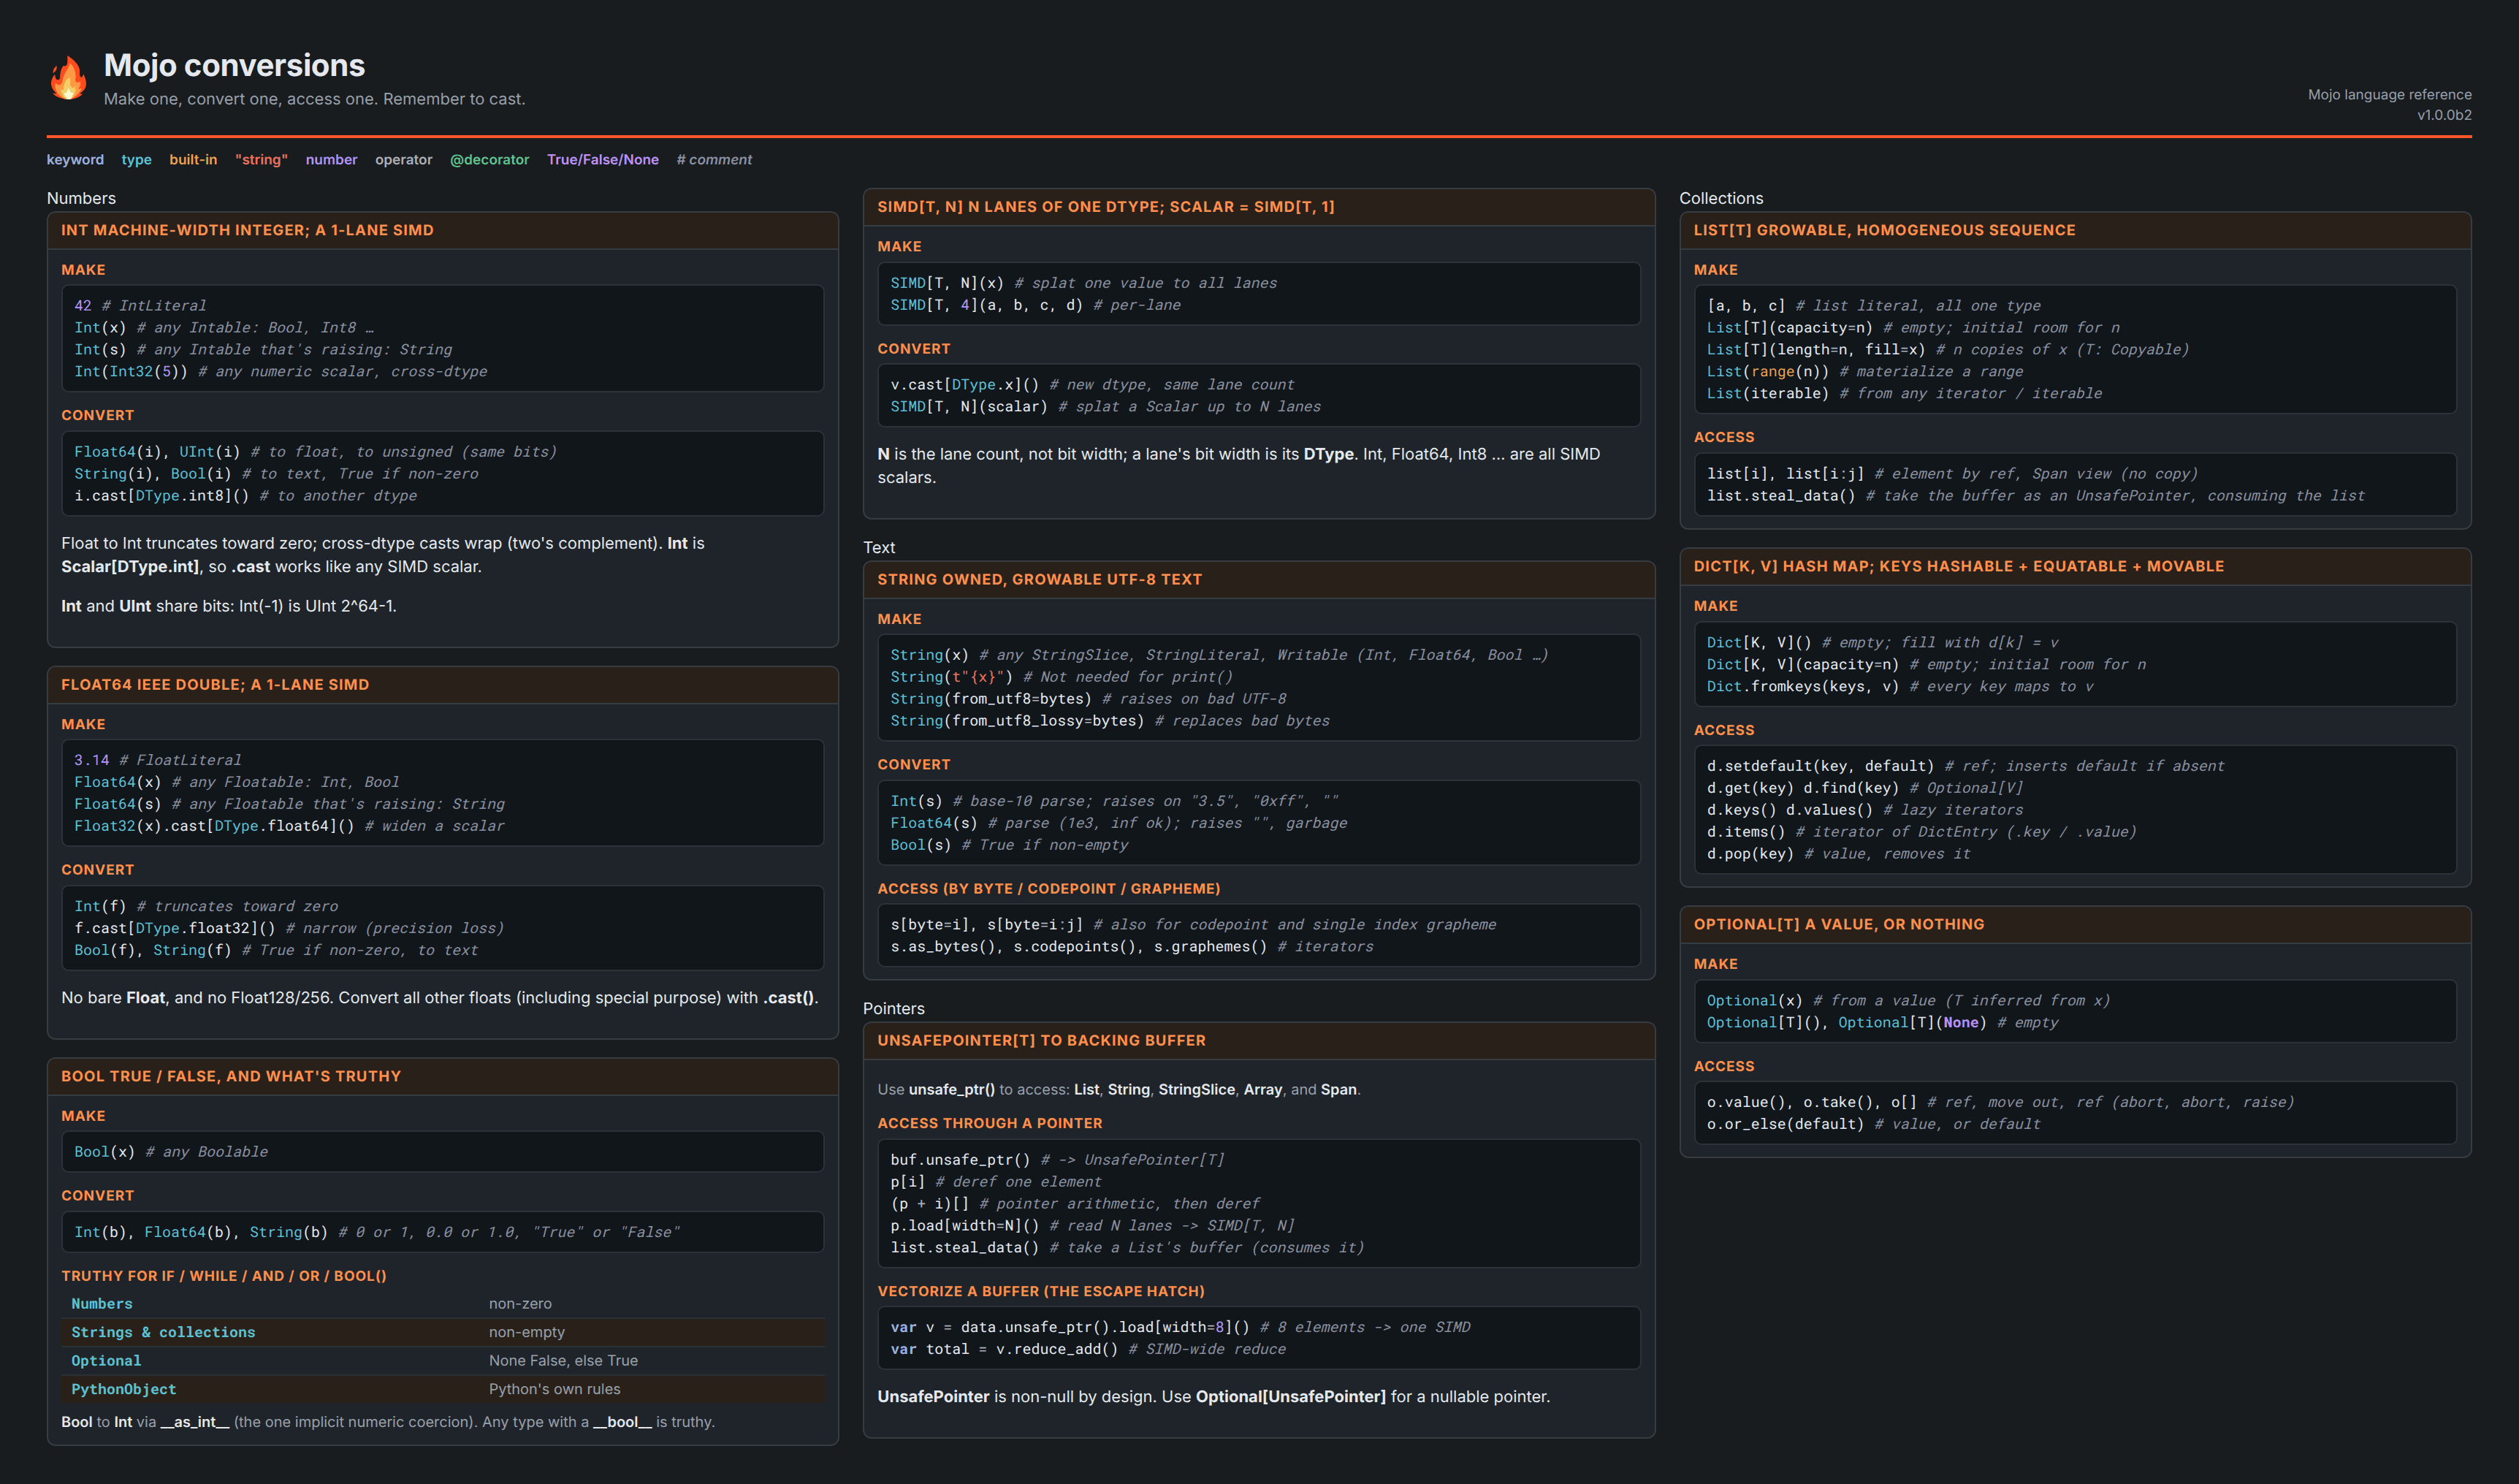Click the 'Numbers' row in truthy table

pos(443,1304)
